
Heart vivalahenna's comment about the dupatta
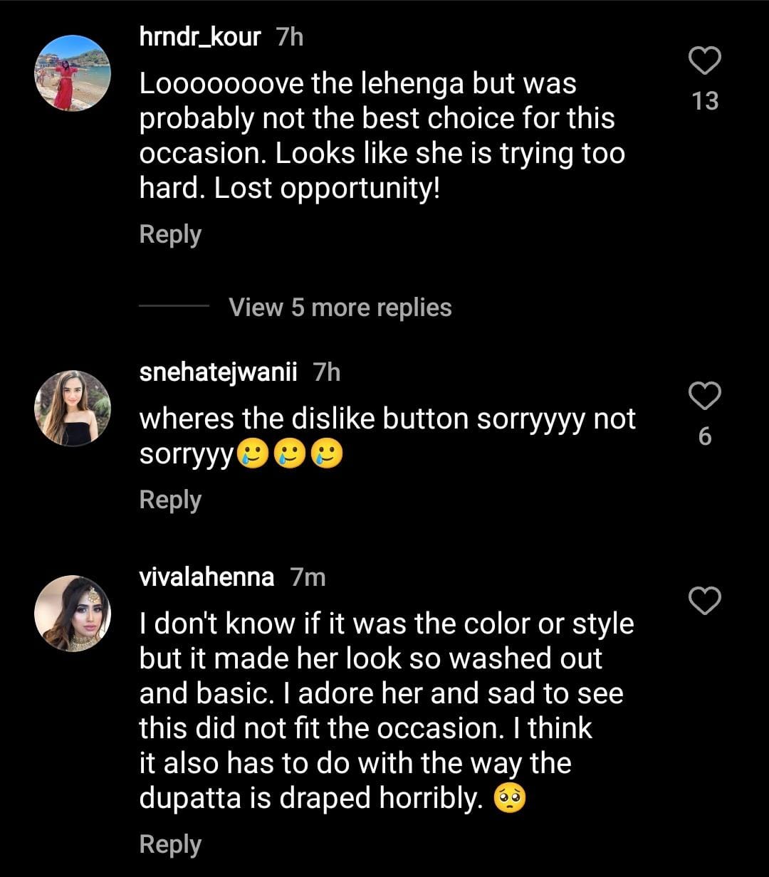pyautogui.click(x=705, y=602)
